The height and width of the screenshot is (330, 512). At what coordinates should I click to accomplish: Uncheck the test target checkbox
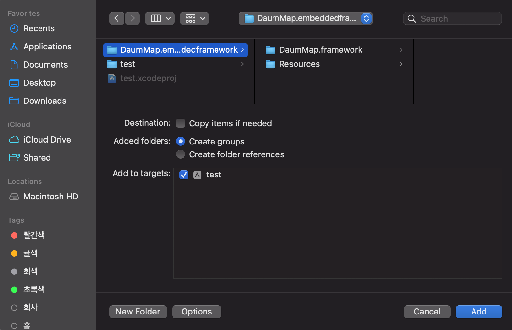click(184, 175)
